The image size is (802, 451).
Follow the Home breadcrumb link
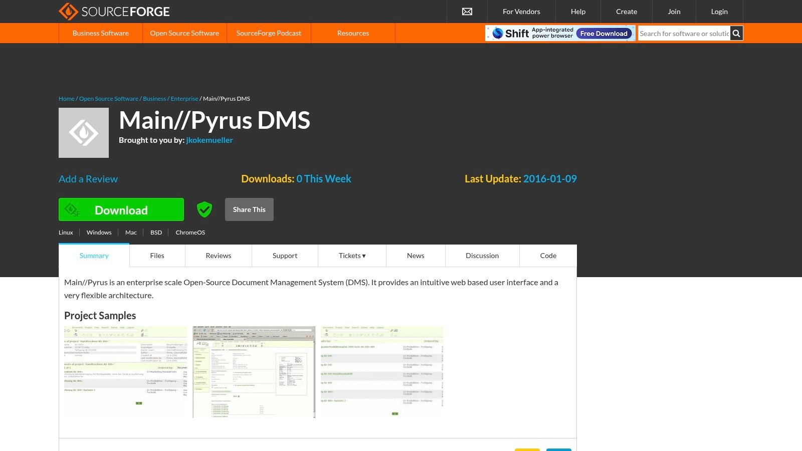(66, 99)
